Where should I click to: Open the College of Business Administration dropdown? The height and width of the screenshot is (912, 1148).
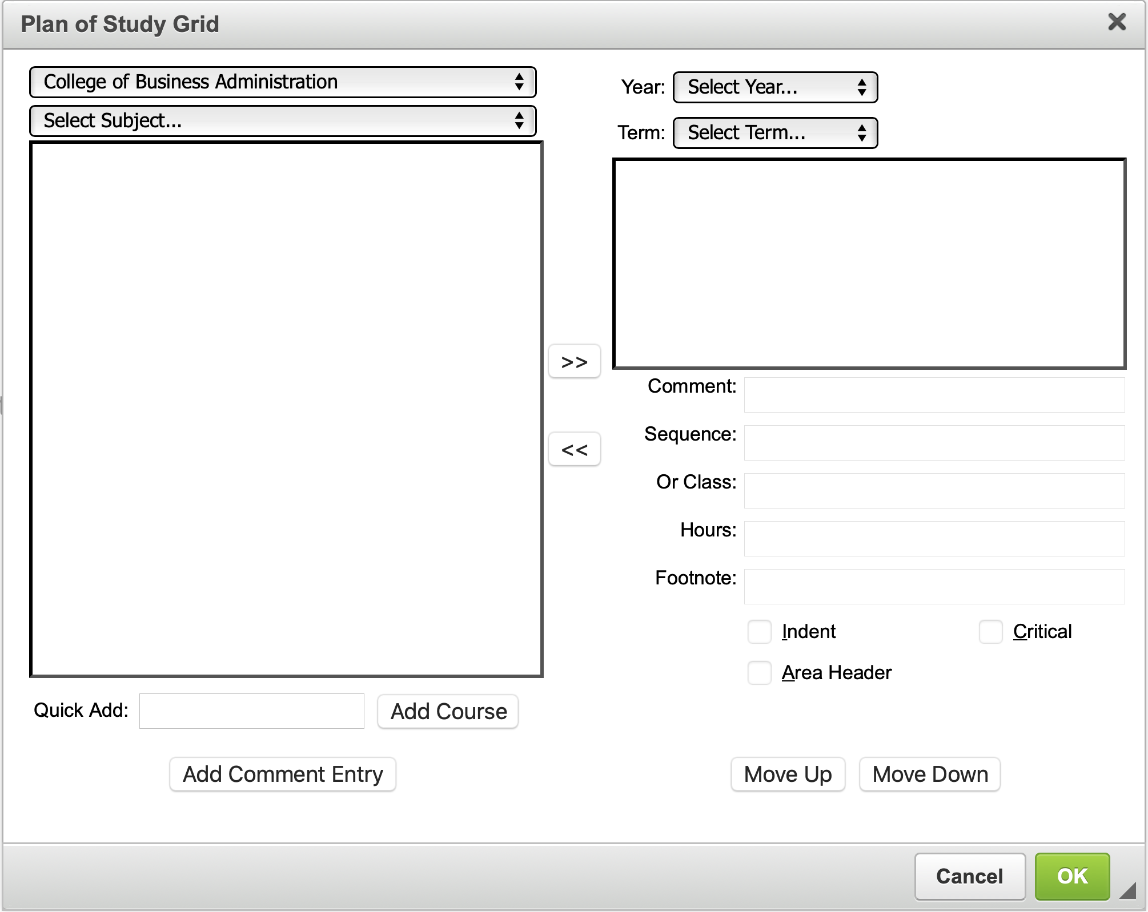coord(283,82)
